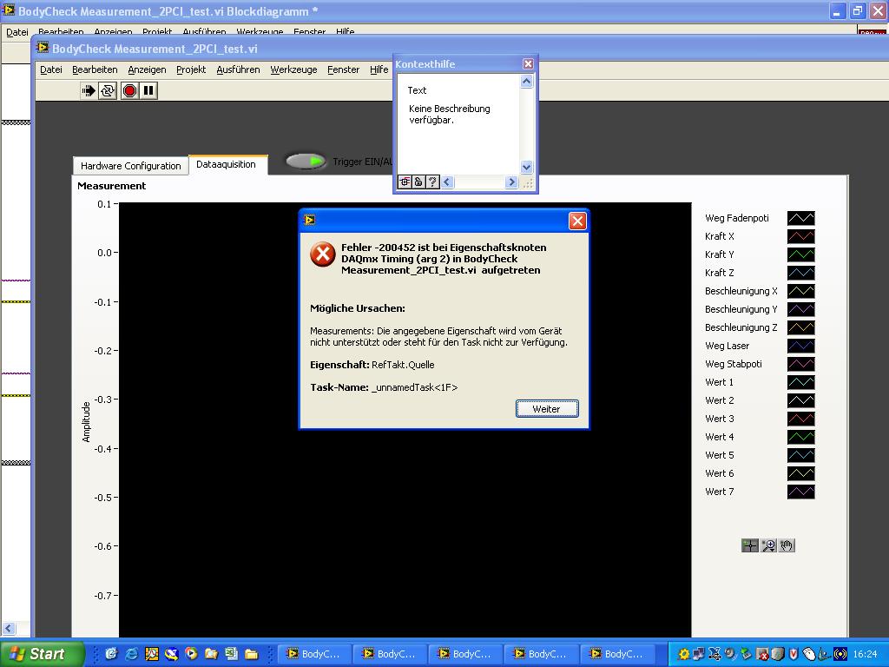Click the Wert 7 plot legend icon
This screenshot has width=889, height=667.
click(801, 492)
